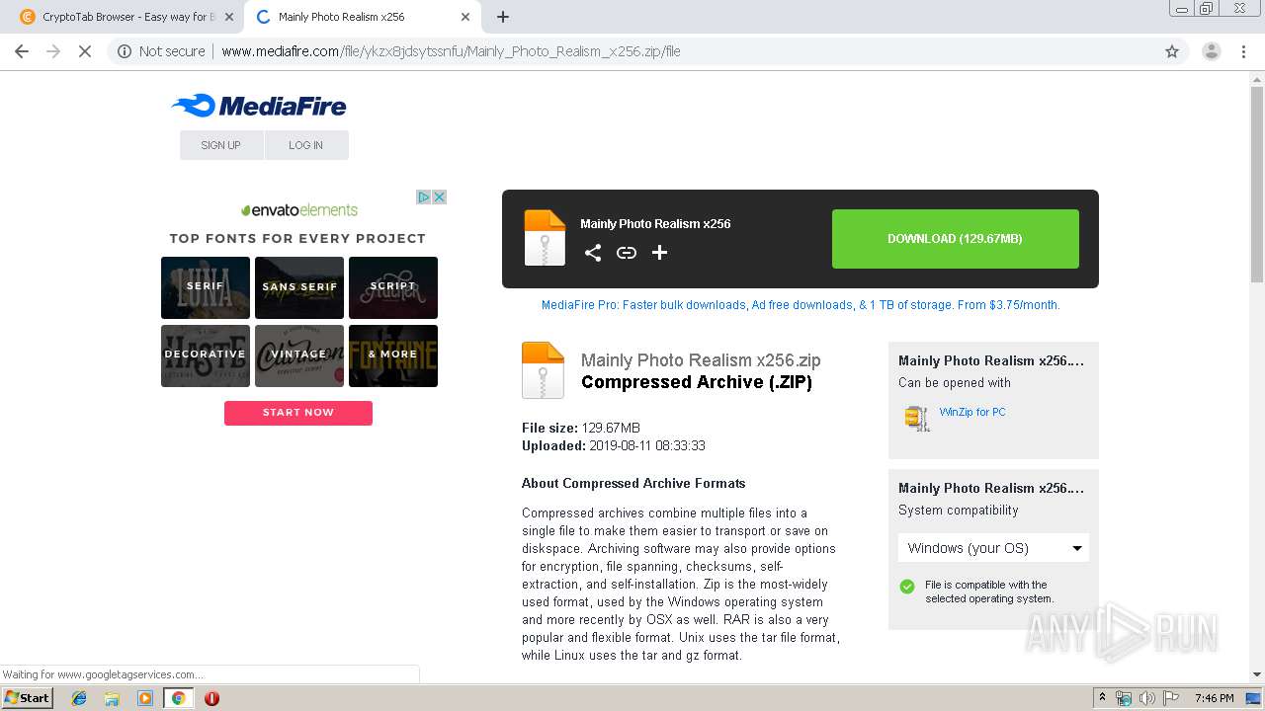Click the SIGN UP button
1265x711 pixels.
pos(221,145)
